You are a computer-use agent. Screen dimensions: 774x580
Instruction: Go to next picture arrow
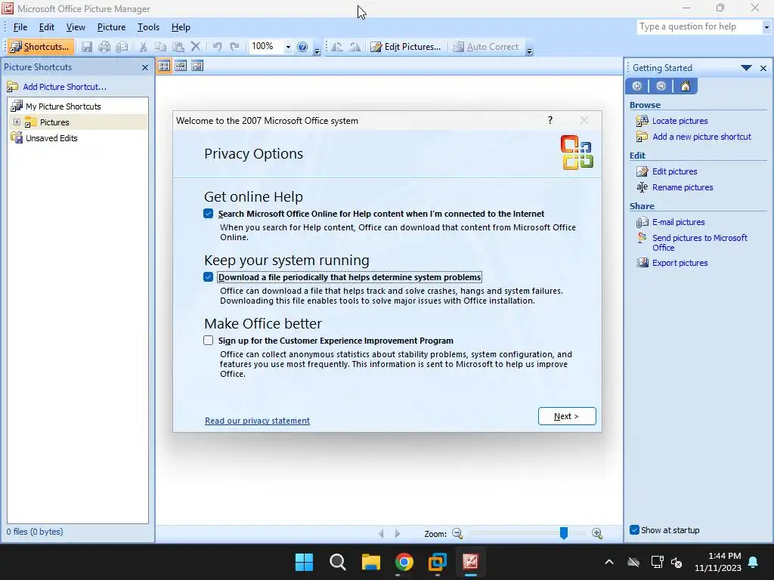point(398,534)
